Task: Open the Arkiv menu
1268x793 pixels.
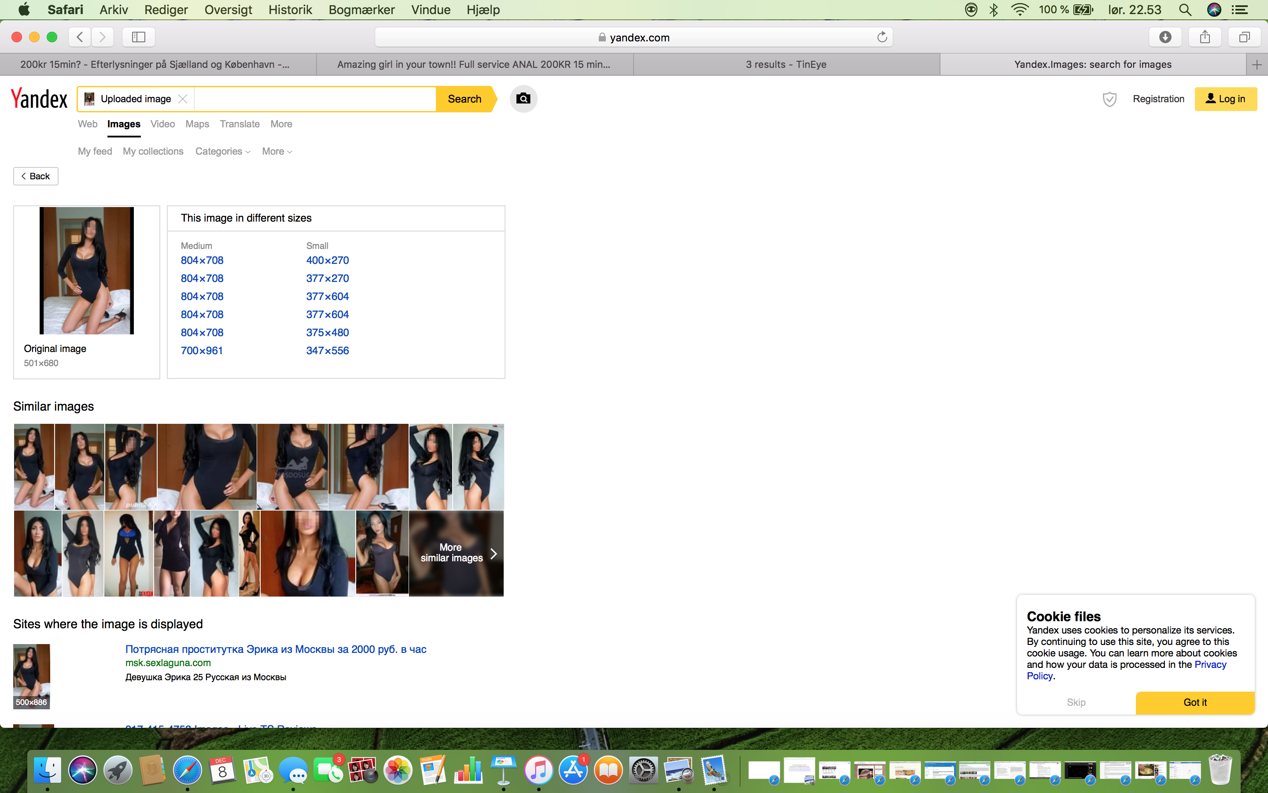Action: pos(114,9)
